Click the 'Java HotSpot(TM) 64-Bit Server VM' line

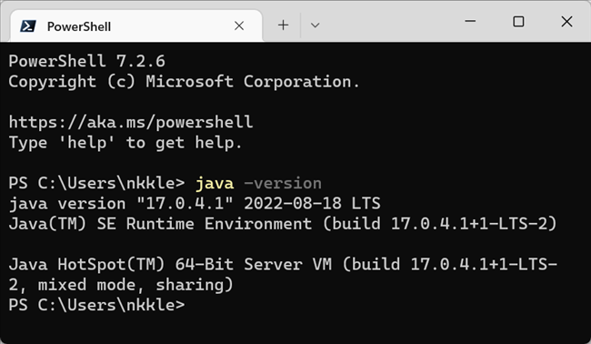(x=283, y=265)
